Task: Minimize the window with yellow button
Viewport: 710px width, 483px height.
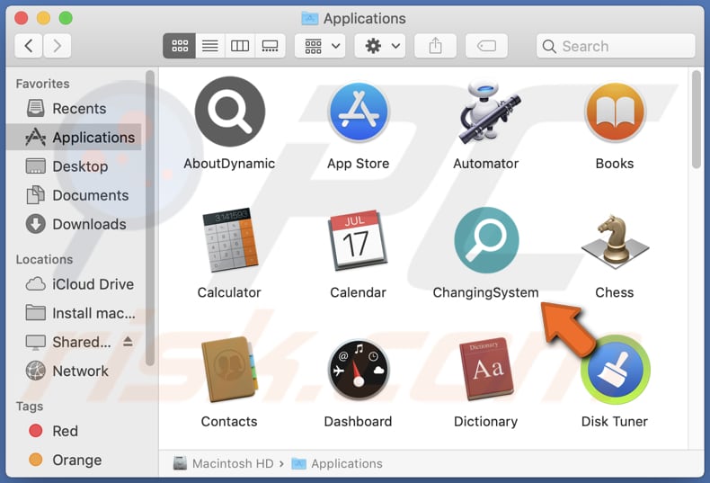Action: click(43, 18)
